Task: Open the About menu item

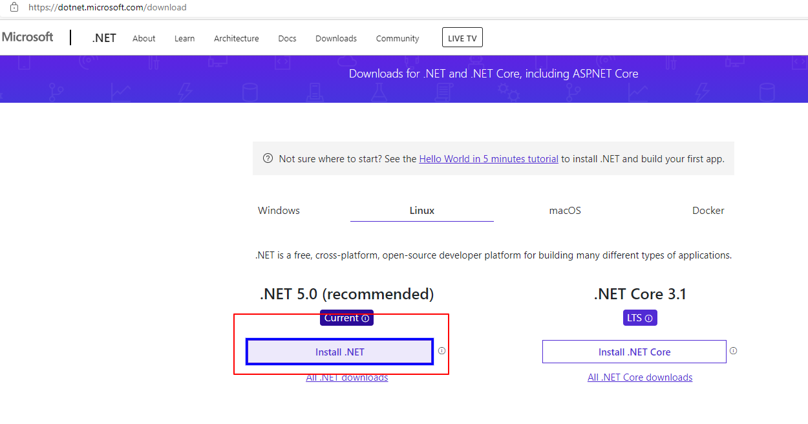Action: pyautogui.click(x=144, y=38)
